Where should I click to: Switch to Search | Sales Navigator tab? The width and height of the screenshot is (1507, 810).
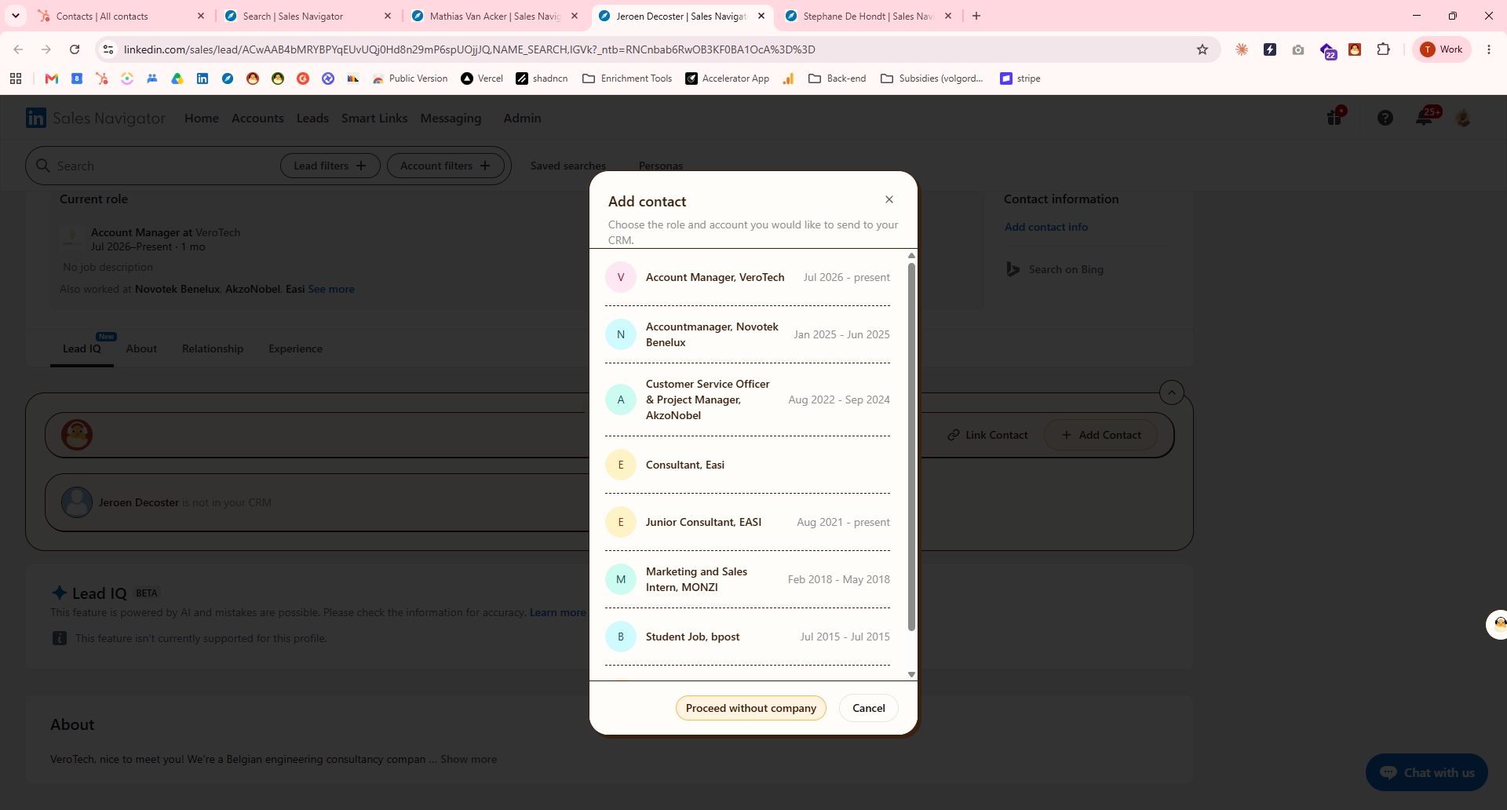[309, 16]
